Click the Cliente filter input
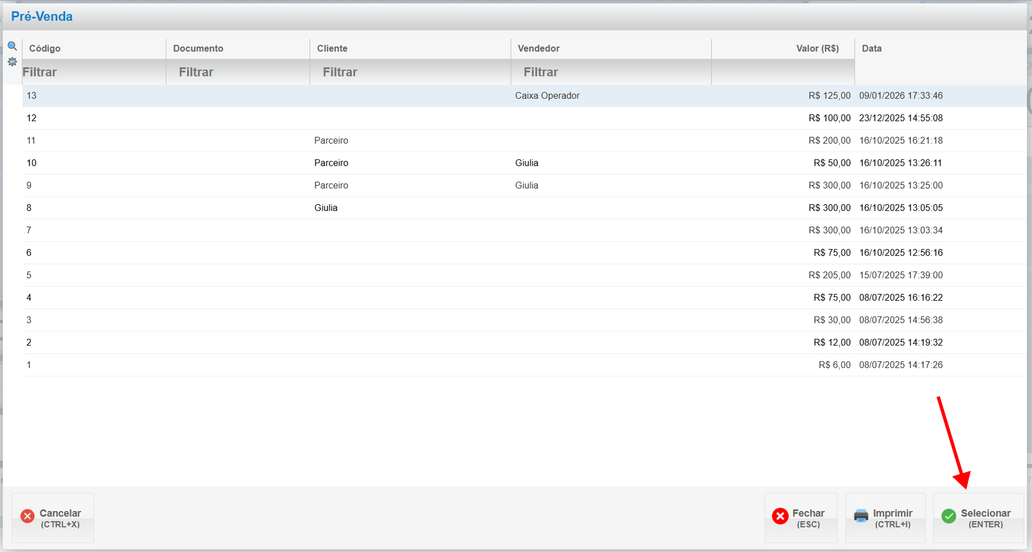Screen dimensions: 1032x552 point(410,72)
